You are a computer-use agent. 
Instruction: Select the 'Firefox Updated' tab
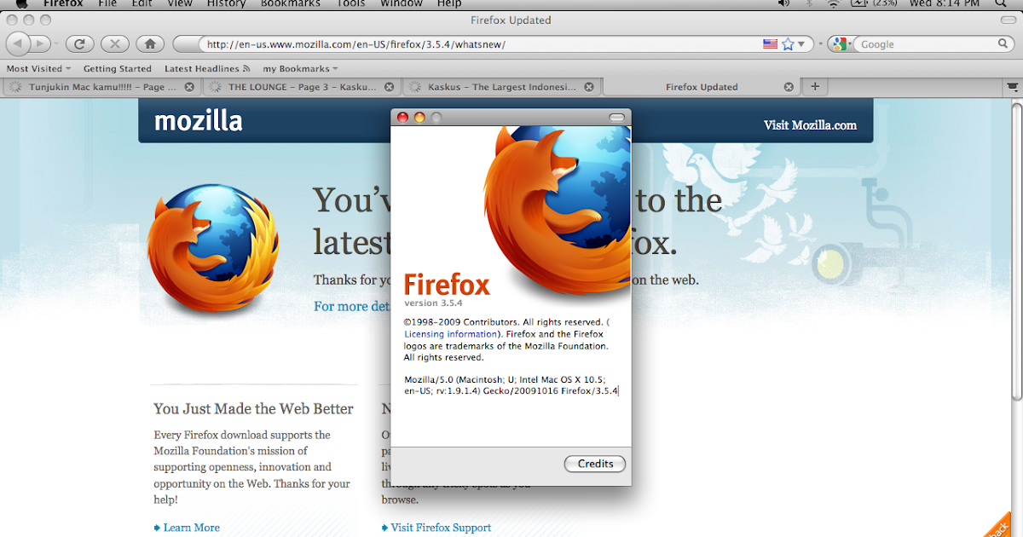tap(702, 87)
